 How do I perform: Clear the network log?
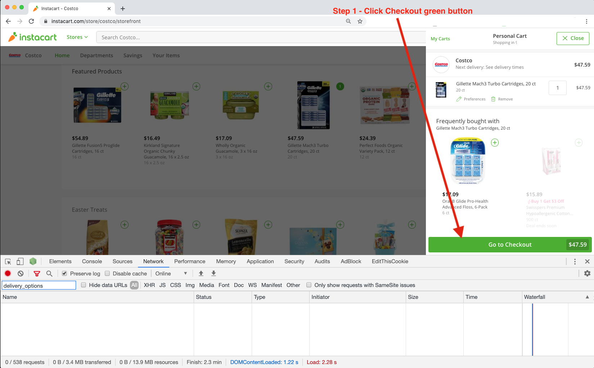tap(21, 274)
